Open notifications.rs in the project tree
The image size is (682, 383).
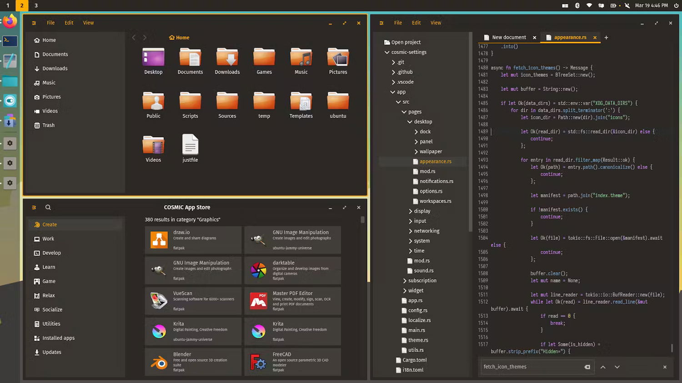coord(436,181)
